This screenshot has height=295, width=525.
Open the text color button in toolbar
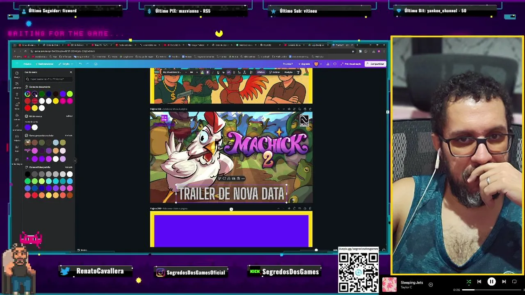pyautogui.click(x=202, y=72)
